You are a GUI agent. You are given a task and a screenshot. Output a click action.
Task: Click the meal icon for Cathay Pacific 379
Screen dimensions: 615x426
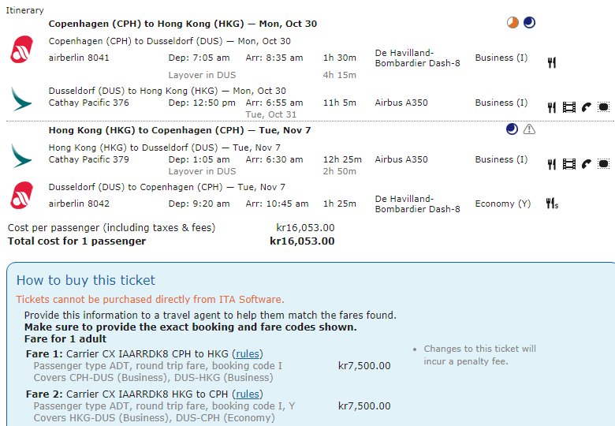click(552, 164)
